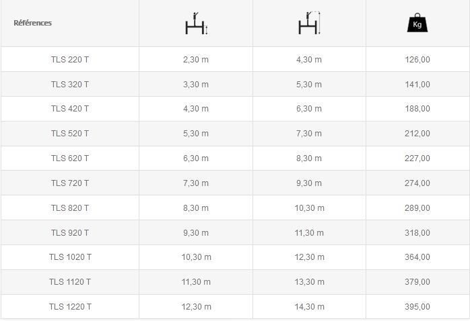Viewport: 470px width, 321px height.
Task: Click the working height scaffold icon
Action: pyautogui.click(x=309, y=23)
